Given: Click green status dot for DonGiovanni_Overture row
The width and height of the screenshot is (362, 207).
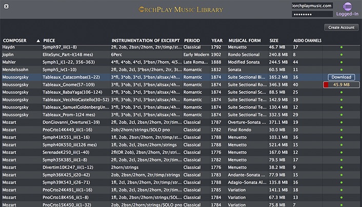Looking at the screenshot, I should [341, 122].
